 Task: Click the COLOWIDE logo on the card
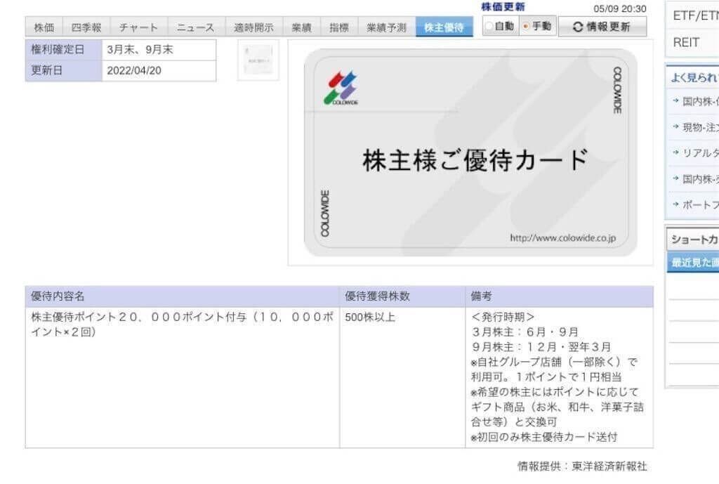point(345,86)
